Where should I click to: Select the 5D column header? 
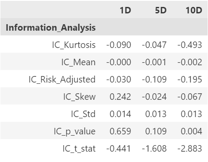coord(161,10)
